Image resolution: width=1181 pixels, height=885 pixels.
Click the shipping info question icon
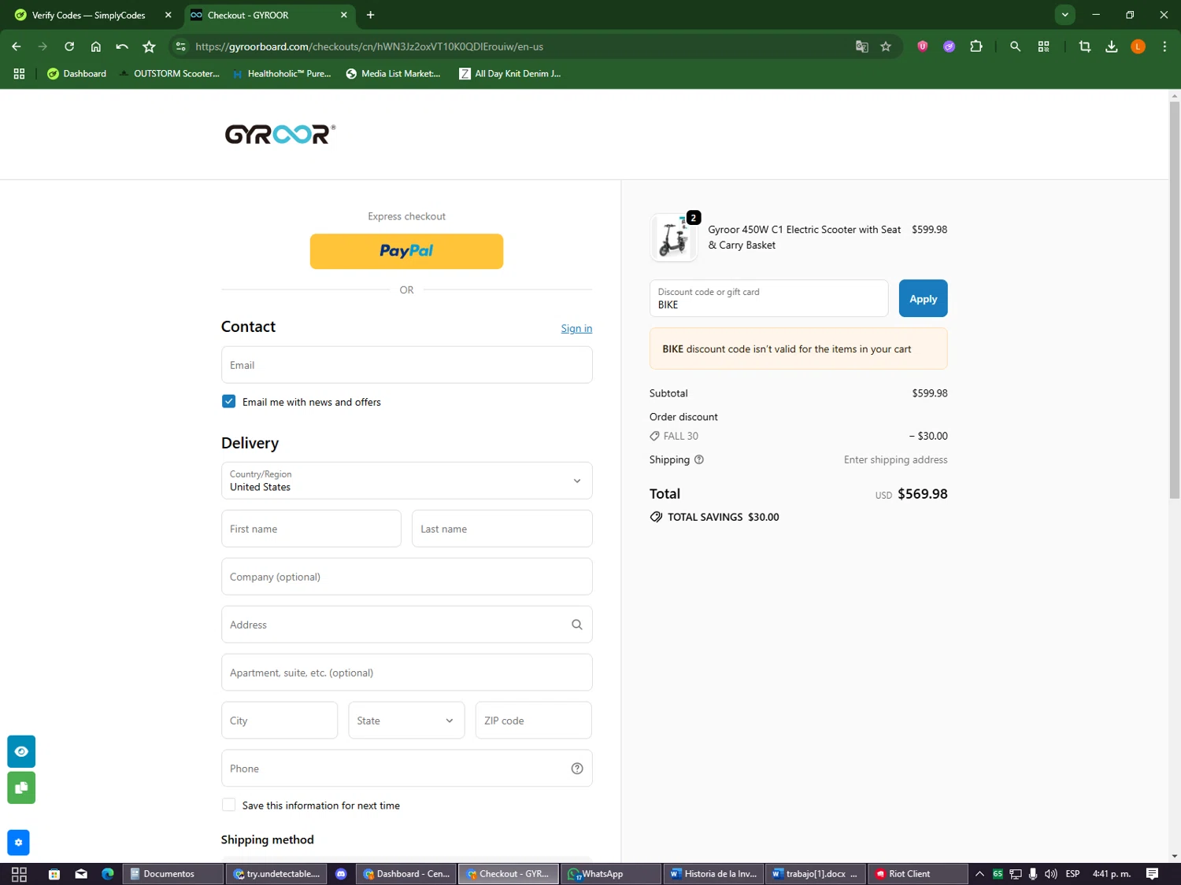coord(698,459)
